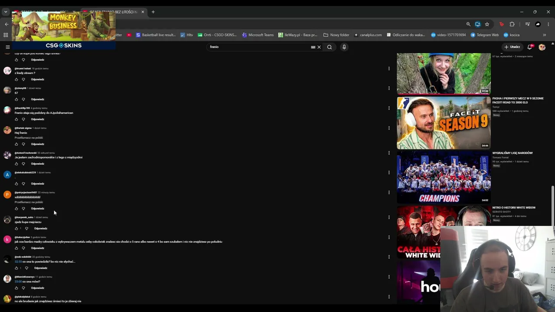Open the Chrome three-dot menu

click(548, 24)
